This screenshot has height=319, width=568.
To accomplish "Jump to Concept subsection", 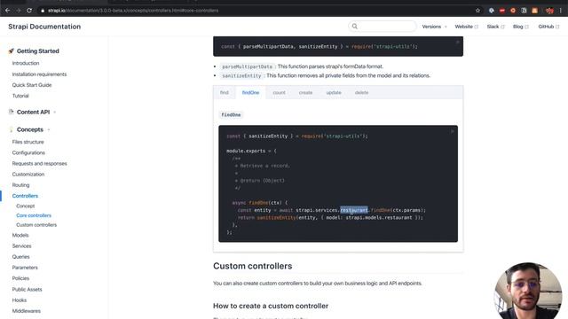I will click(26, 206).
